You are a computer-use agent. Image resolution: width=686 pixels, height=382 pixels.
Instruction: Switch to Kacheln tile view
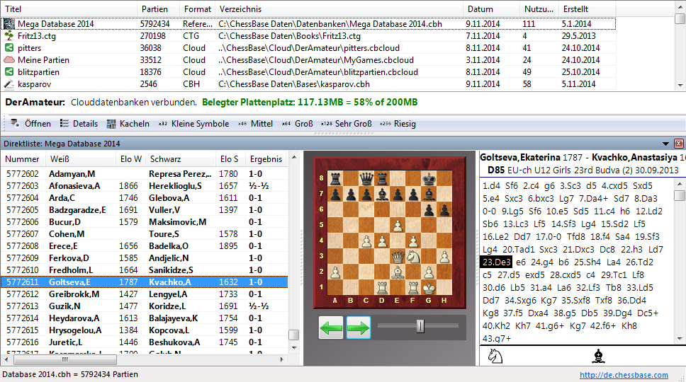(128, 124)
